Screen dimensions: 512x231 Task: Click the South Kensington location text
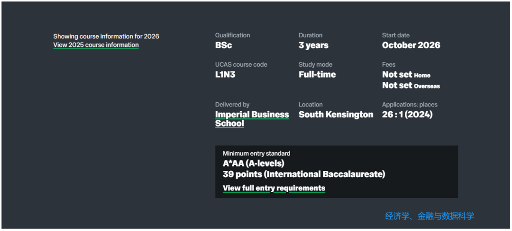click(x=336, y=115)
